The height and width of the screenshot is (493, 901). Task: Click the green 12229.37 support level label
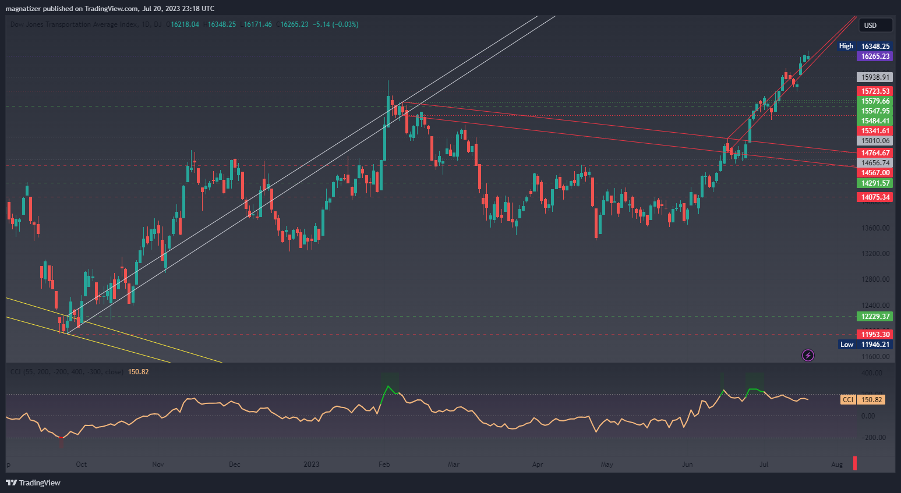coord(875,317)
